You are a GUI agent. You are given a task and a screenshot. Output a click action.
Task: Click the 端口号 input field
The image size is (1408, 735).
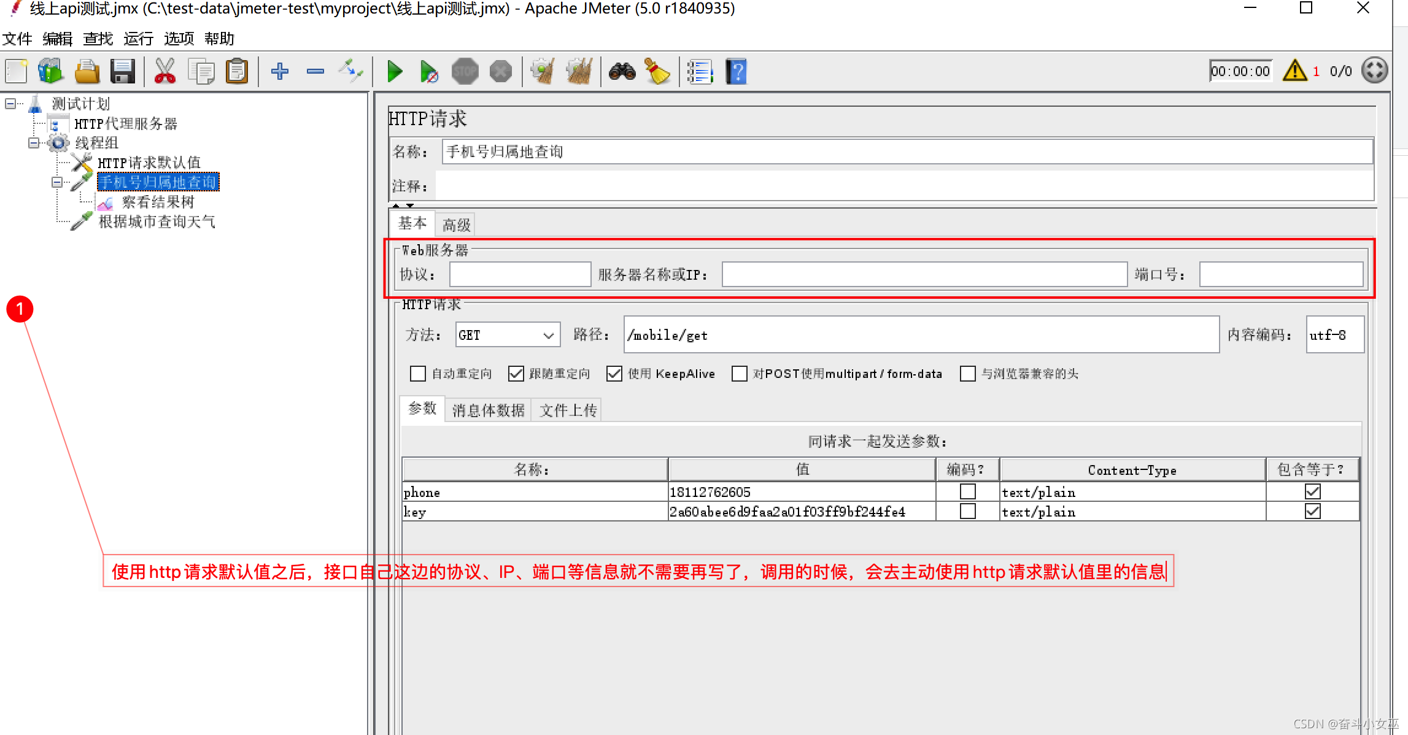click(1282, 274)
